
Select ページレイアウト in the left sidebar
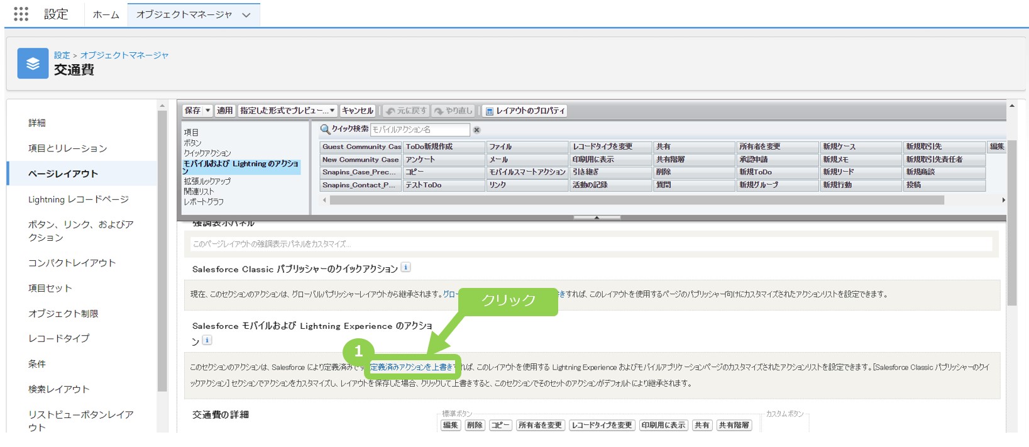(x=63, y=174)
